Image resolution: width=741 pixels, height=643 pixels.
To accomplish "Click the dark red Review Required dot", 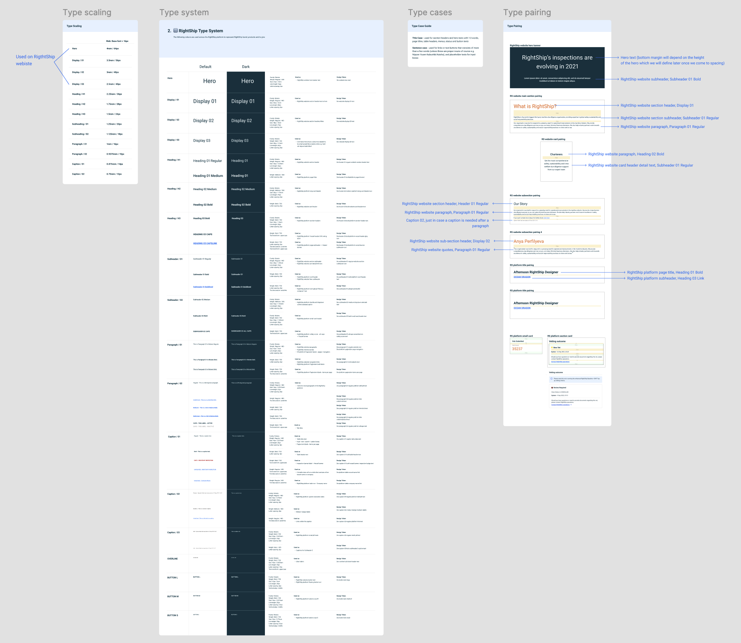I will (552, 388).
